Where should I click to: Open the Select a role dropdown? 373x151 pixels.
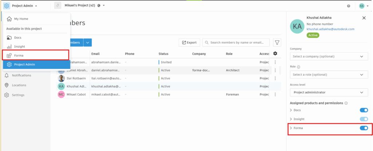[329, 75]
